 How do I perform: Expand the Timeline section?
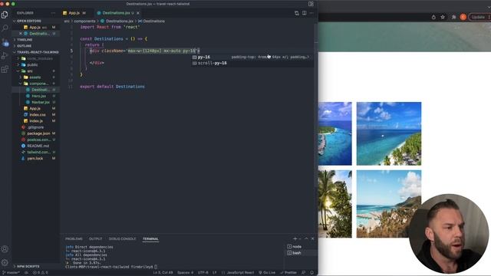coord(25,40)
